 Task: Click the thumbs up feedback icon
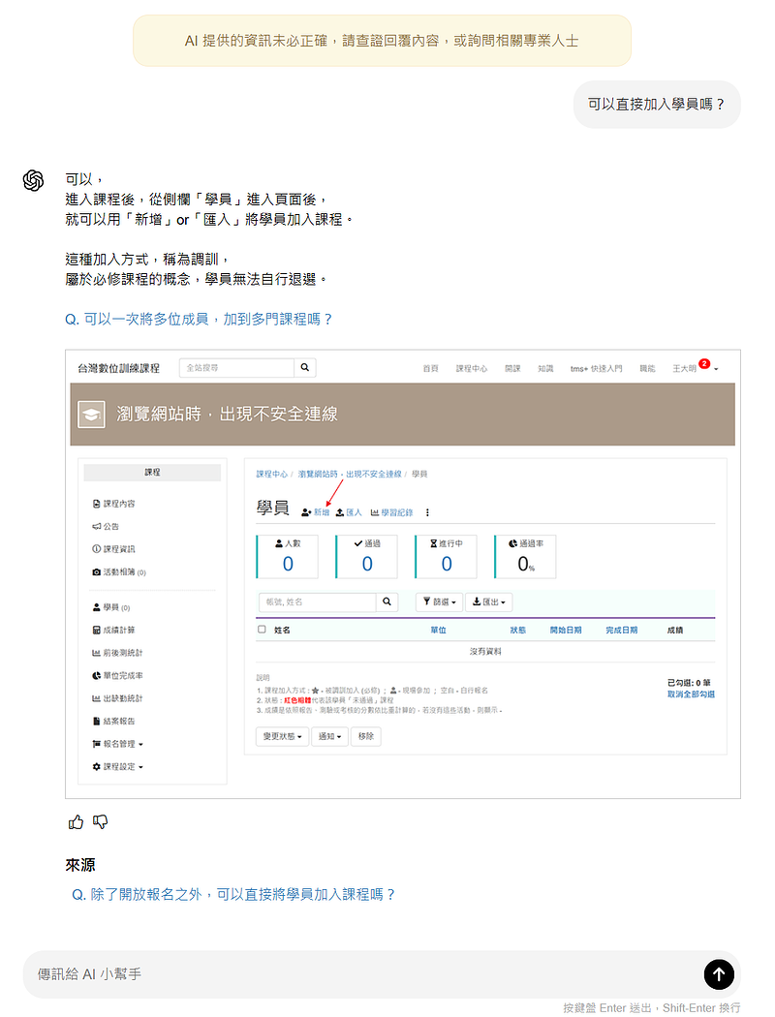point(77,822)
